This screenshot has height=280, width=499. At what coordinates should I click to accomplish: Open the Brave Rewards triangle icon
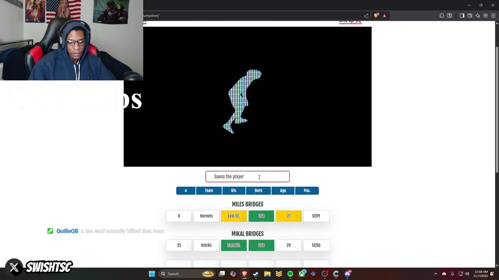coord(384,16)
